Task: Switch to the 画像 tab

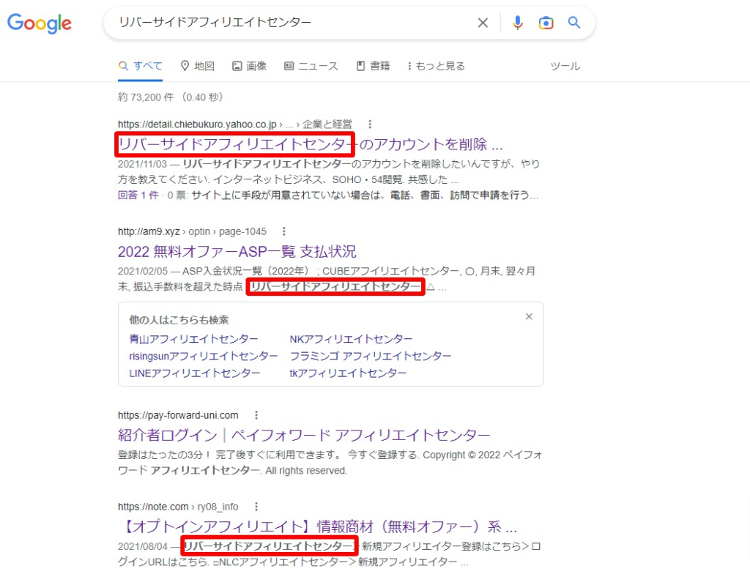Action: pyautogui.click(x=249, y=66)
